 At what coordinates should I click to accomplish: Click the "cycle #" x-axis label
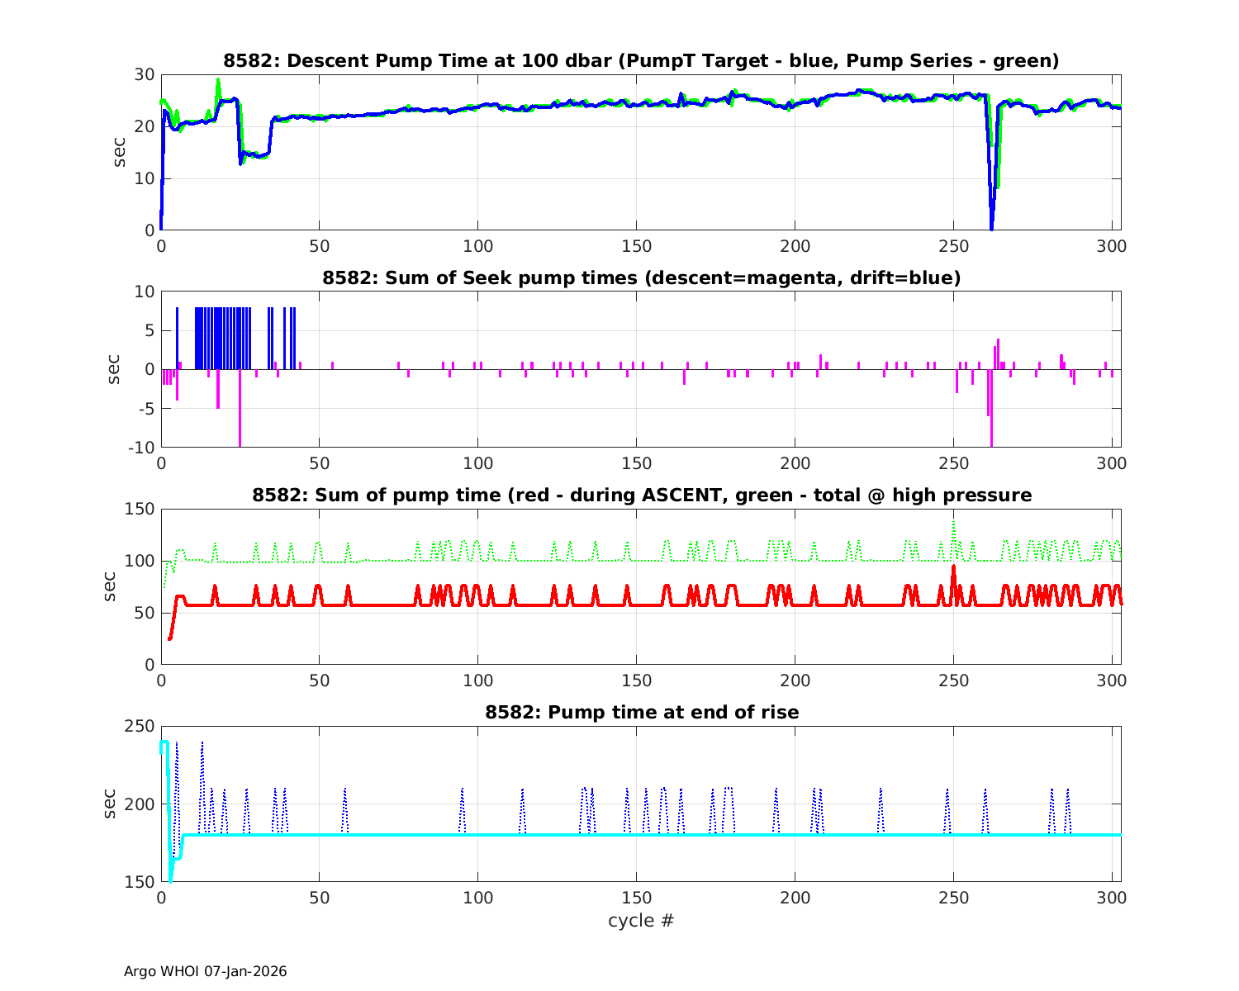[x=641, y=921]
